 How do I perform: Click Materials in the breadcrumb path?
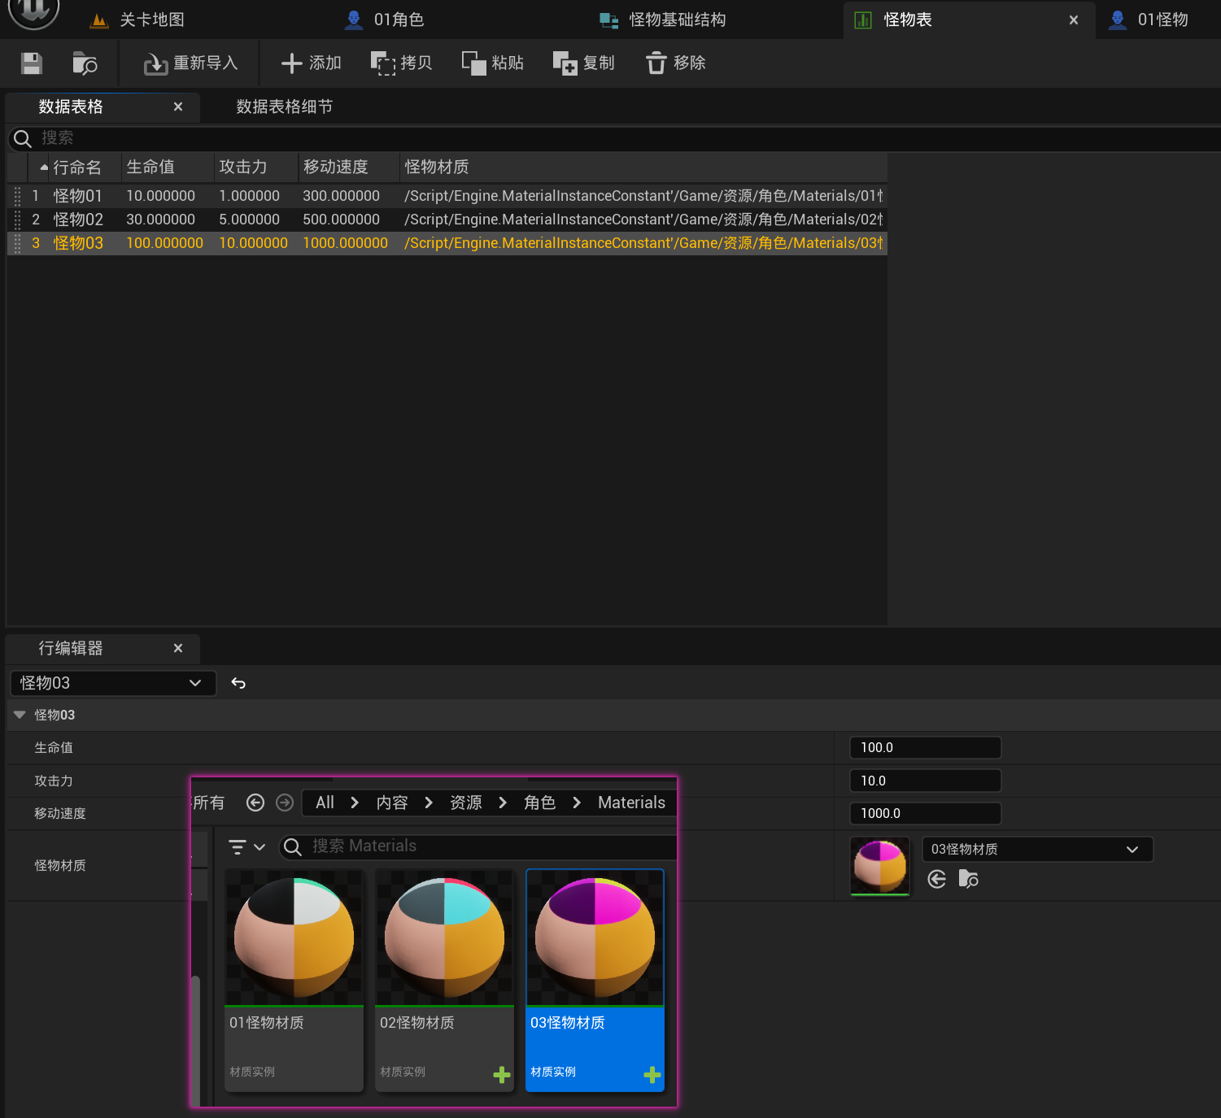[631, 803]
